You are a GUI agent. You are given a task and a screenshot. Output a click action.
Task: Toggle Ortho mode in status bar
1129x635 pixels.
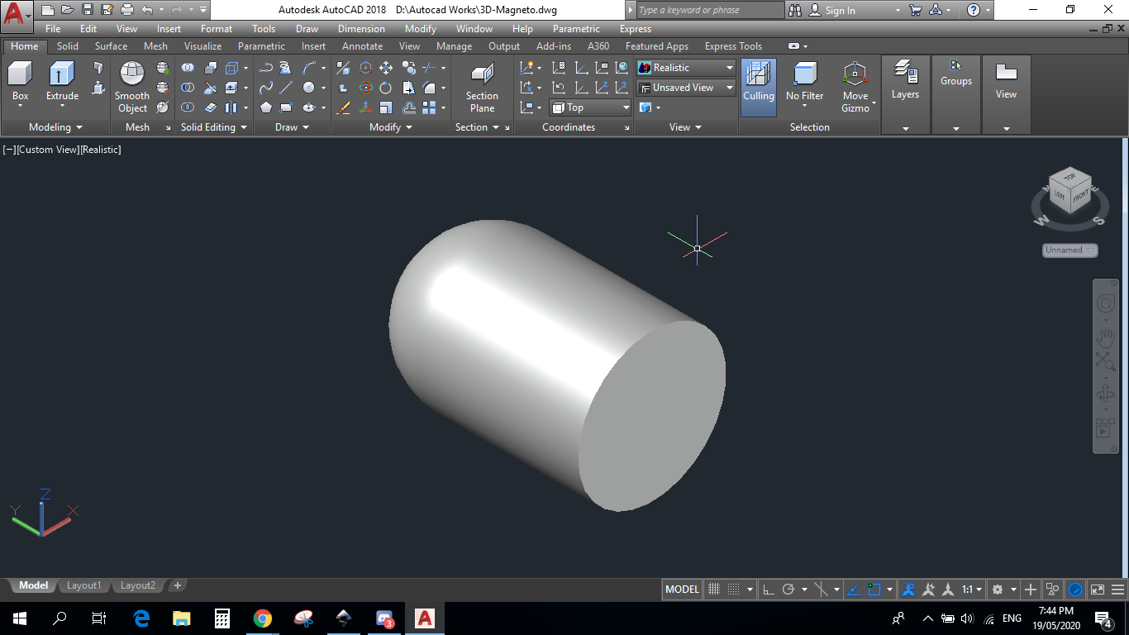point(768,590)
